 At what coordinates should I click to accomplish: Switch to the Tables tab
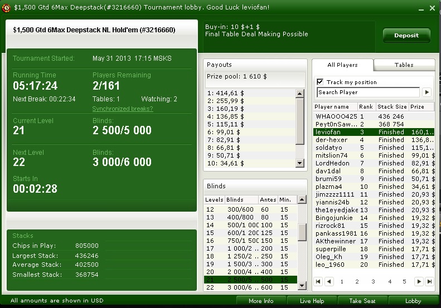(x=404, y=65)
